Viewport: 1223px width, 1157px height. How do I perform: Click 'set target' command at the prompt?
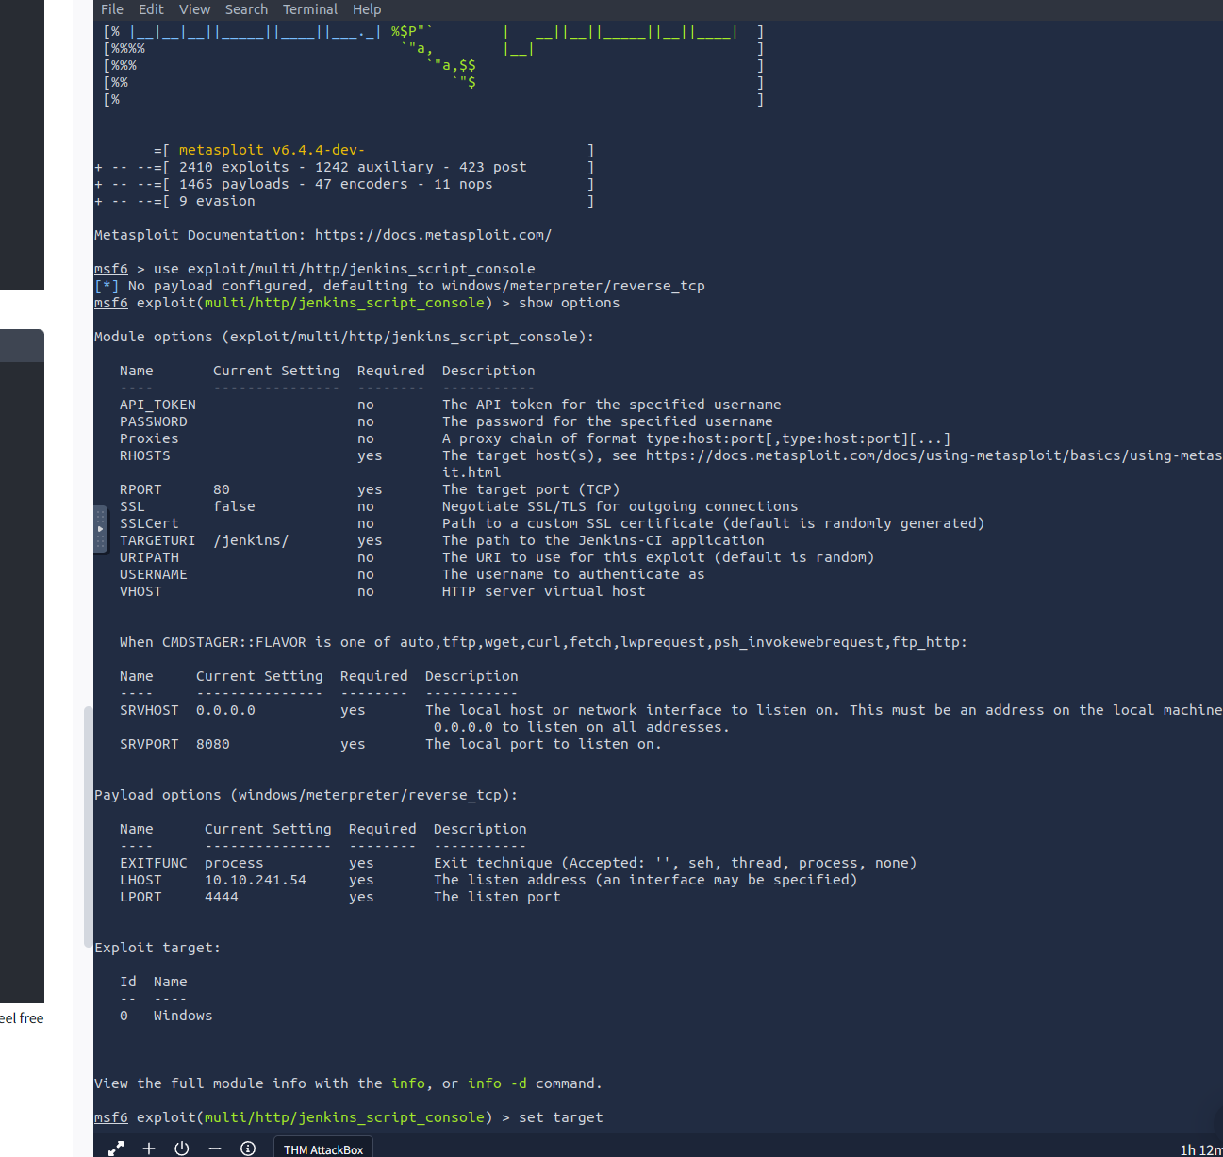point(560,1117)
